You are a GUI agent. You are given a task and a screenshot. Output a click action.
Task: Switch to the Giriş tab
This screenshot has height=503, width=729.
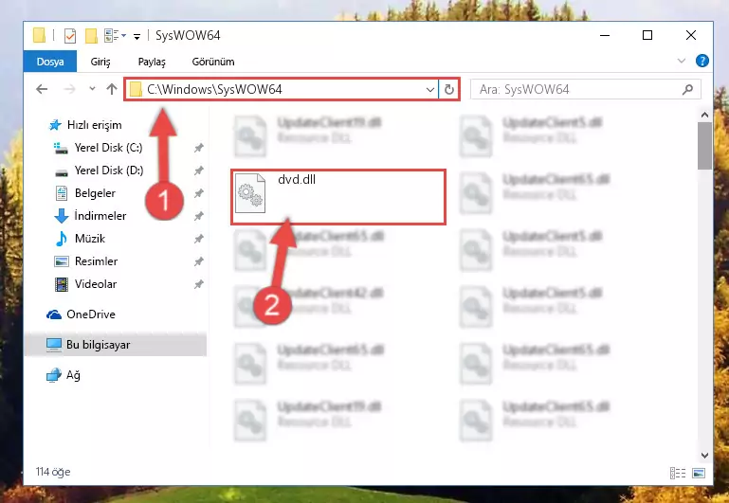(x=100, y=62)
